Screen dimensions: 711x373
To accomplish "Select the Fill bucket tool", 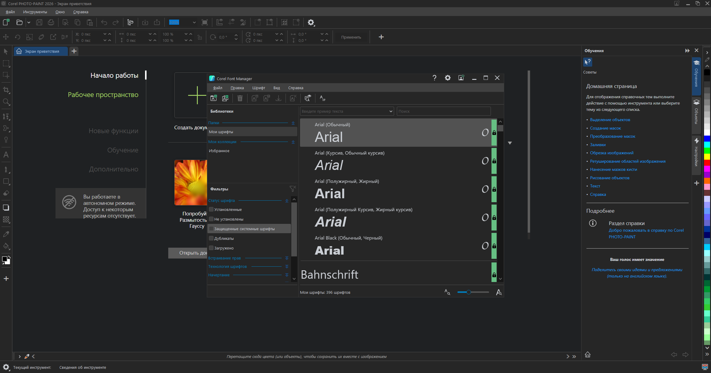I will coord(6,246).
